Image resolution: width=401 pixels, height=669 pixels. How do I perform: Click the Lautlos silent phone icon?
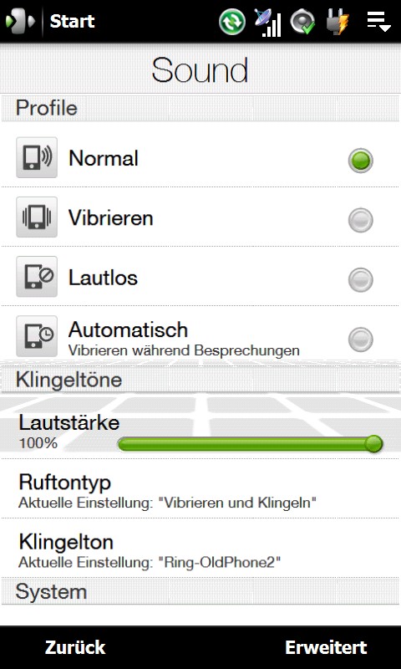[37, 277]
